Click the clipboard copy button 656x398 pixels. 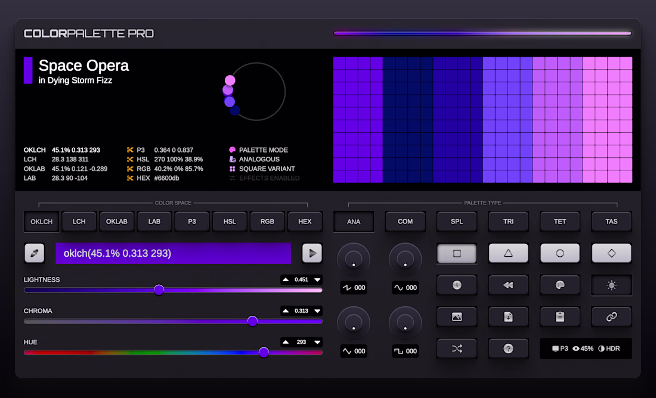560,317
